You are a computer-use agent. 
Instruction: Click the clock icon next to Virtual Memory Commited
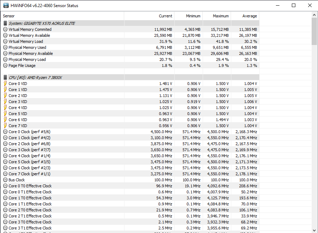coord(5,29)
